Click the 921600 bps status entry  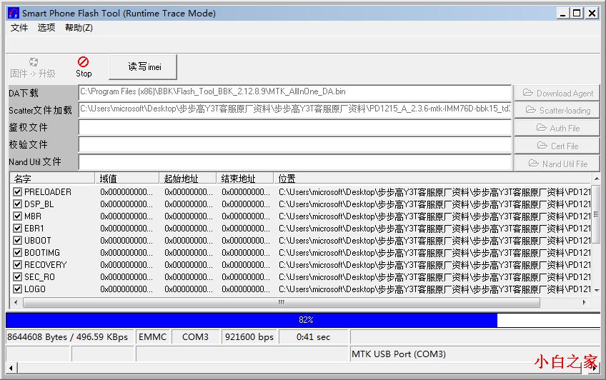249,336
